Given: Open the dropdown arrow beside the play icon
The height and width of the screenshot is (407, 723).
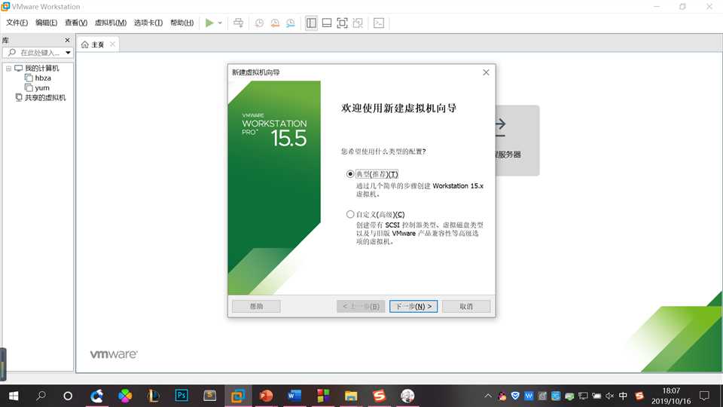Looking at the screenshot, I should [220, 23].
